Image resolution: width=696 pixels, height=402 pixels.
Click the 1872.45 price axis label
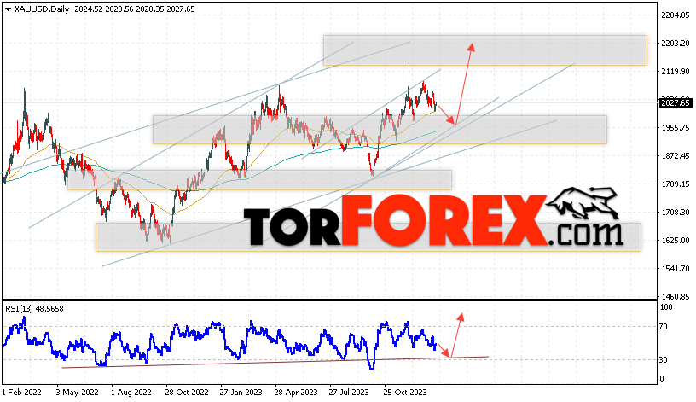(676, 156)
